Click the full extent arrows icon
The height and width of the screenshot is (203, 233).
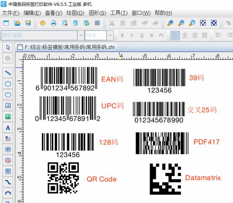tap(214, 23)
